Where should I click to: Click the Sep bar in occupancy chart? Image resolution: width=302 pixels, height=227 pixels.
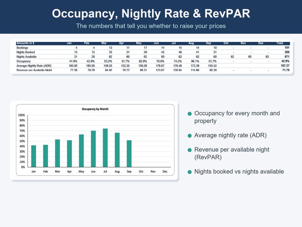[129, 153]
